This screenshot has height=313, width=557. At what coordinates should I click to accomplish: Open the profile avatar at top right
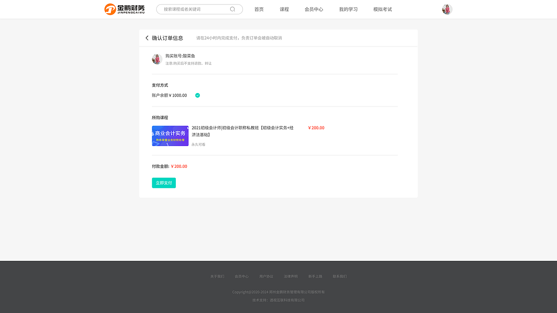(446, 9)
